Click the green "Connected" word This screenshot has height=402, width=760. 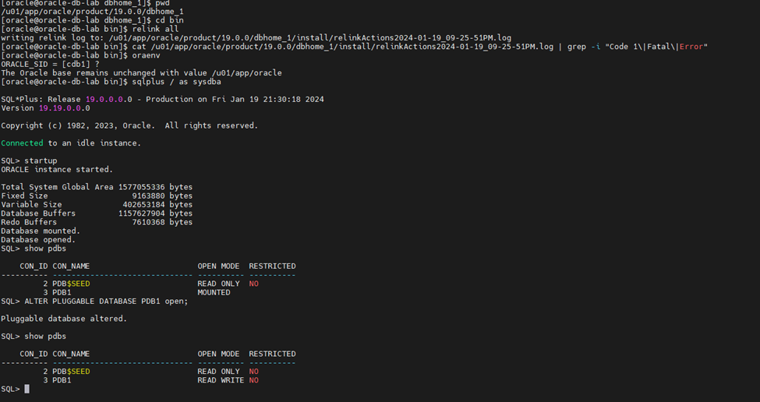click(22, 143)
